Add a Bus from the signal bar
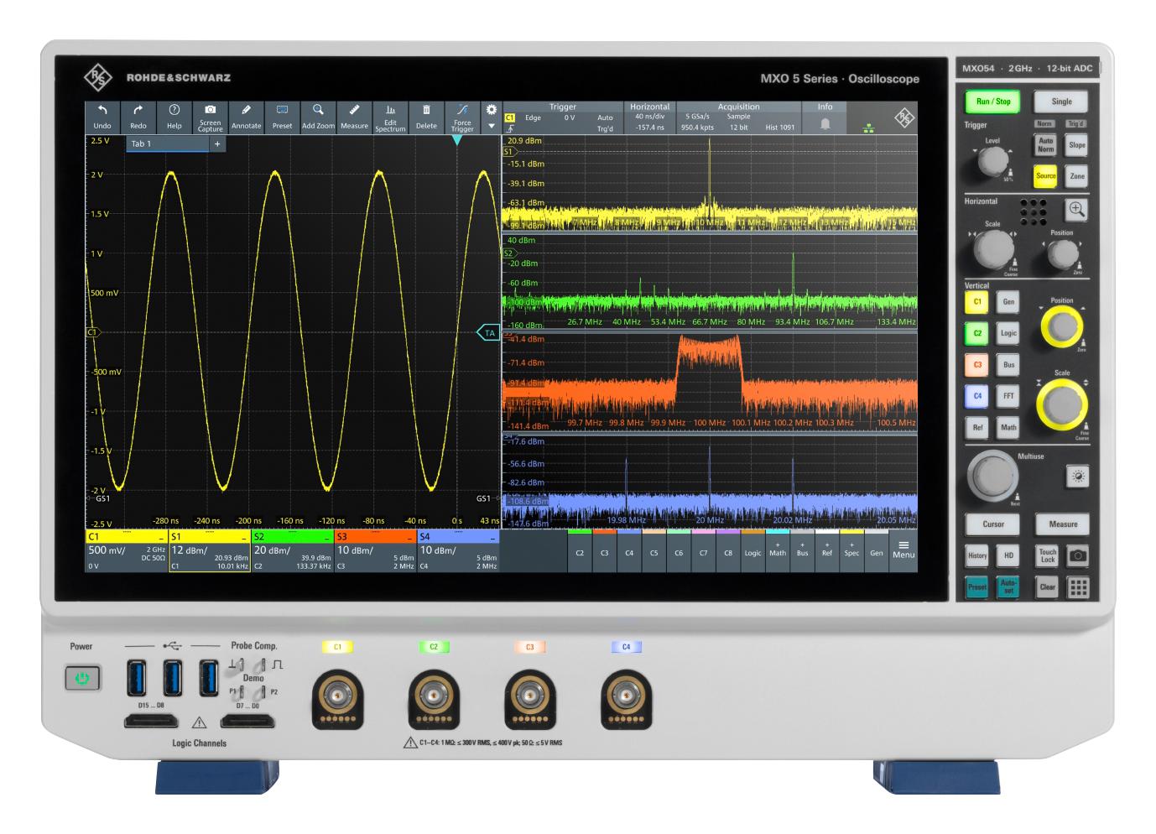Image resolution: width=1156 pixels, height=834 pixels. (802, 550)
